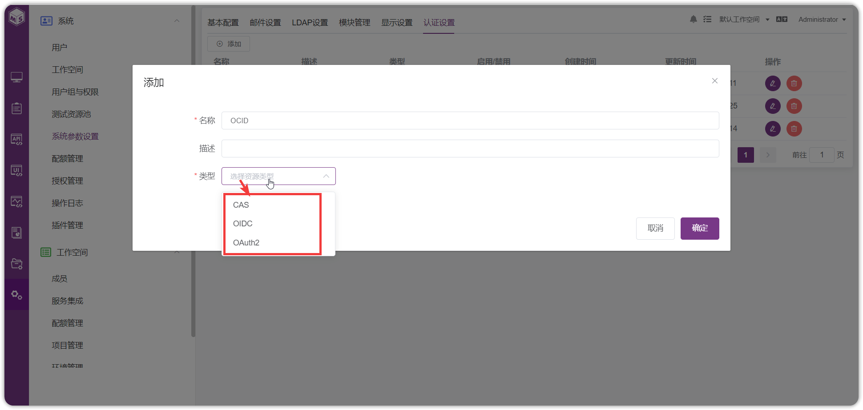The width and height of the screenshot is (863, 410).
Task: Click the 前往 page number input
Action: tap(821, 155)
